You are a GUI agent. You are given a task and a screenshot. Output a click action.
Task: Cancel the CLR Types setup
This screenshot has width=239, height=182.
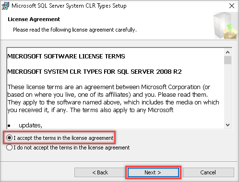pyautogui.click(x=208, y=172)
